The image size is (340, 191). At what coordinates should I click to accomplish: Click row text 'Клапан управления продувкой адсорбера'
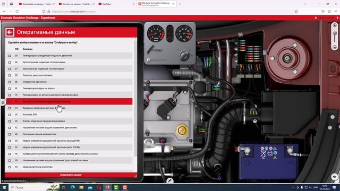click(44, 121)
